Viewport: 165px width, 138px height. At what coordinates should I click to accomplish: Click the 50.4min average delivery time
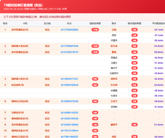(159, 41)
